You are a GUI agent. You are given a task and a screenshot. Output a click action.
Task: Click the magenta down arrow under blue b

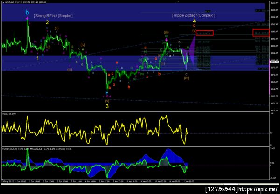click(x=27, y=18)
